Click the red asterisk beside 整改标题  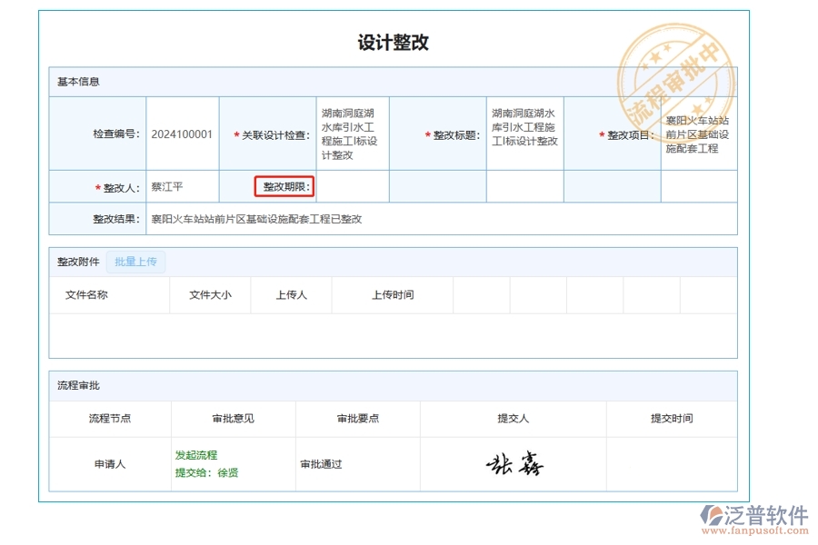[x=427, y=134]
